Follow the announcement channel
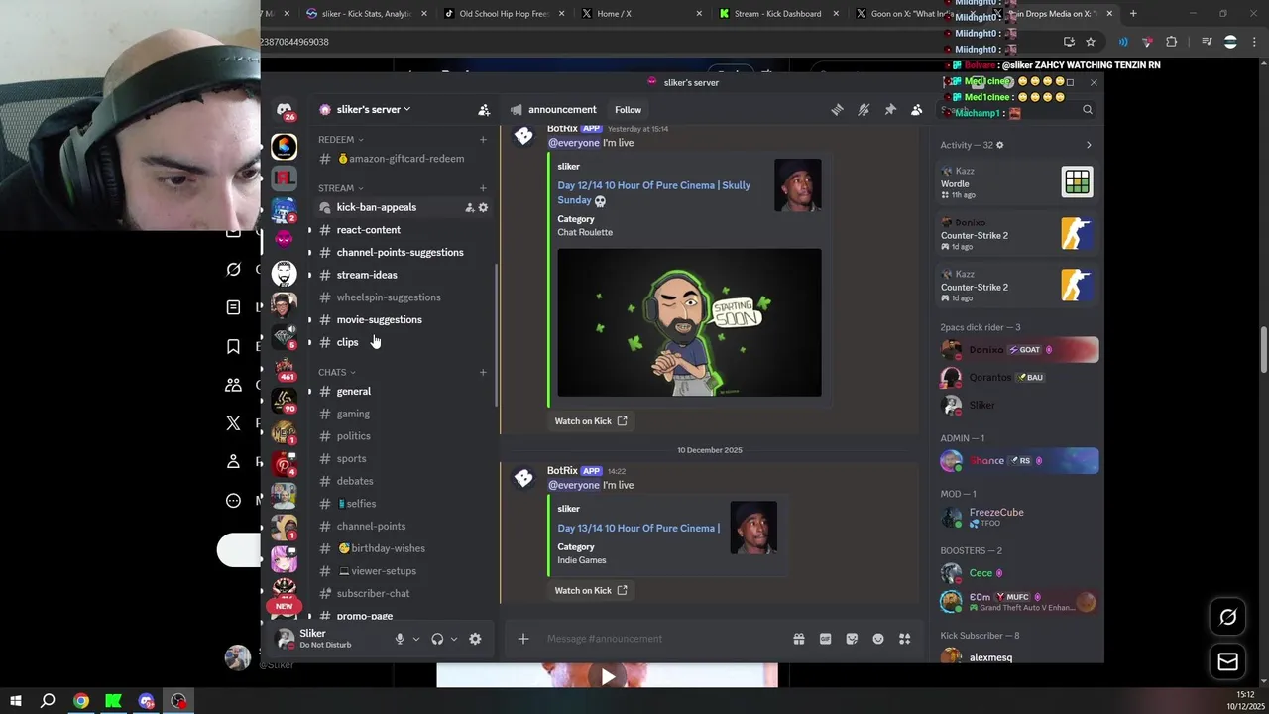 (628, 110)
